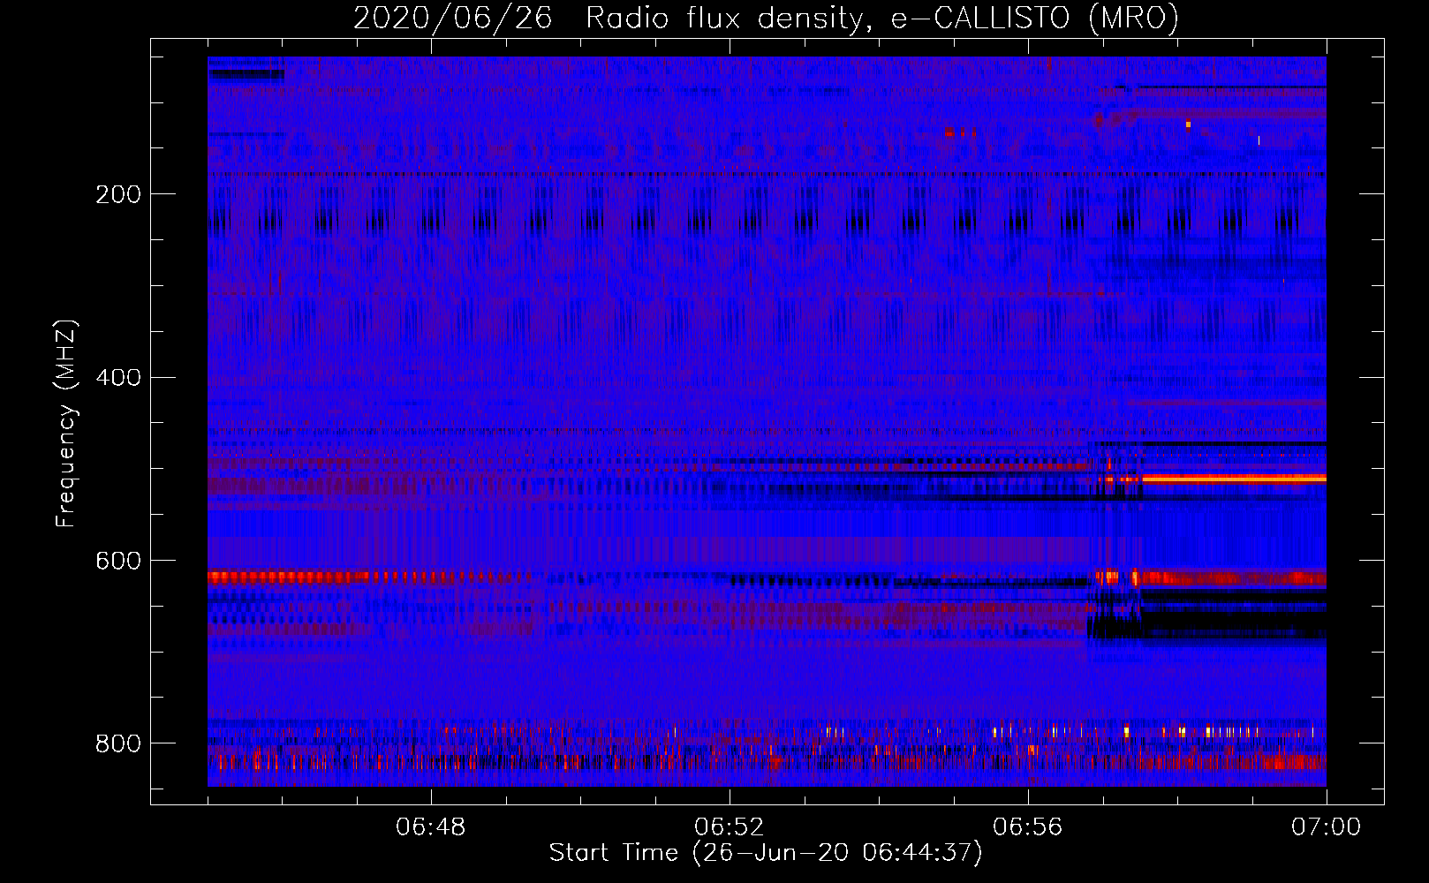Click the 'Start Time (26-Jun-20 06:44:37)' label
This screenshot has width=1429, height=883.
point(766,853)
